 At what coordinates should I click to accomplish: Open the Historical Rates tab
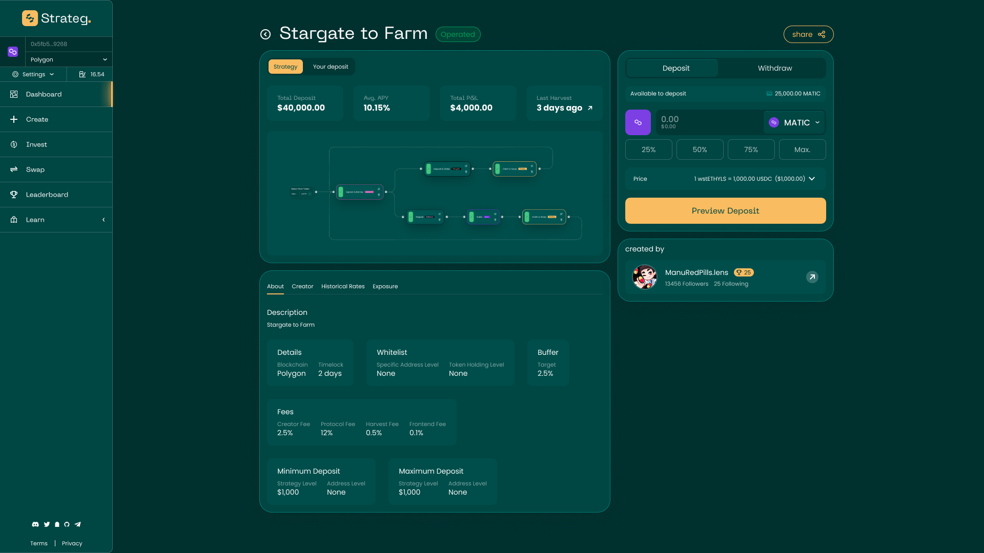click(343, 286)
